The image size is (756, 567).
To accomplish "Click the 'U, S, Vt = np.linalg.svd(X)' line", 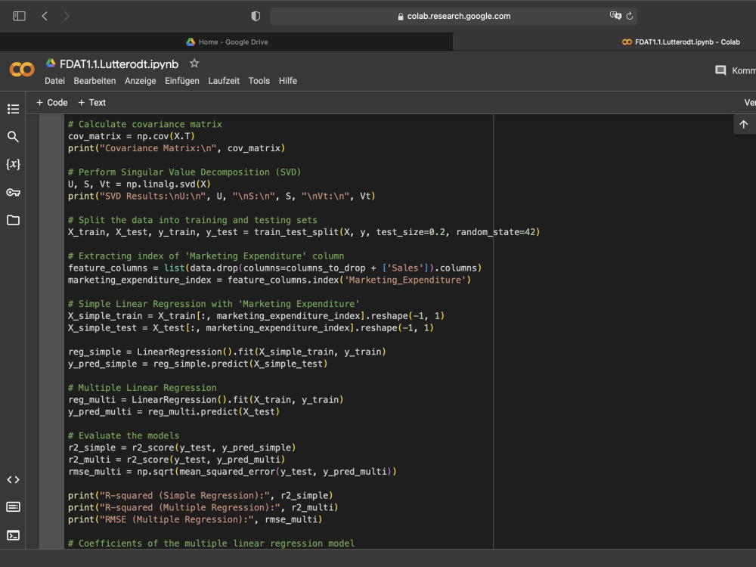I will [x=139, y=184].
